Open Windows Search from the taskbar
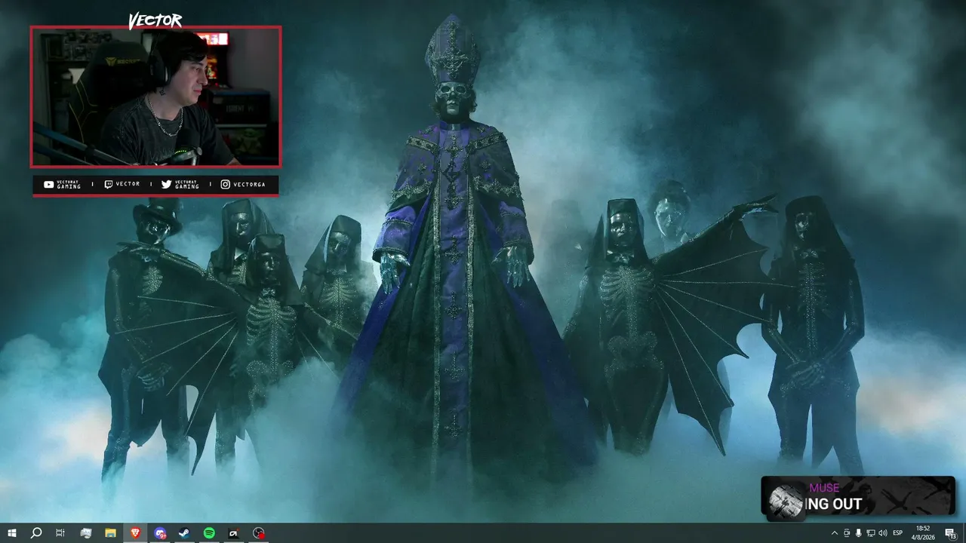Image resolution: width=966 pixels, height=543 pixels. pos(36,533)
